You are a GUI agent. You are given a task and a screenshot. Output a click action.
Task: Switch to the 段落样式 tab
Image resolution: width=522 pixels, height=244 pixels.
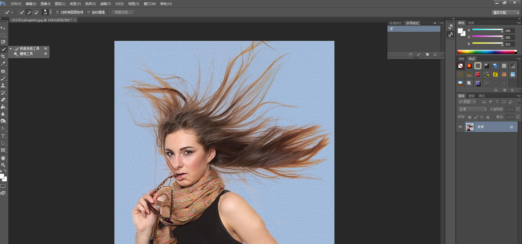(x=396, y=23)
